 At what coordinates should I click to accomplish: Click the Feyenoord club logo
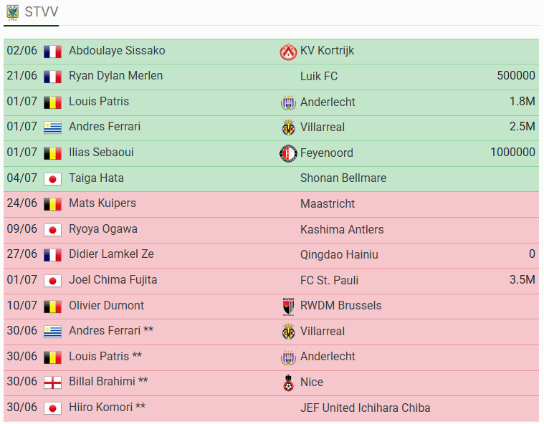tap(288, 153)
